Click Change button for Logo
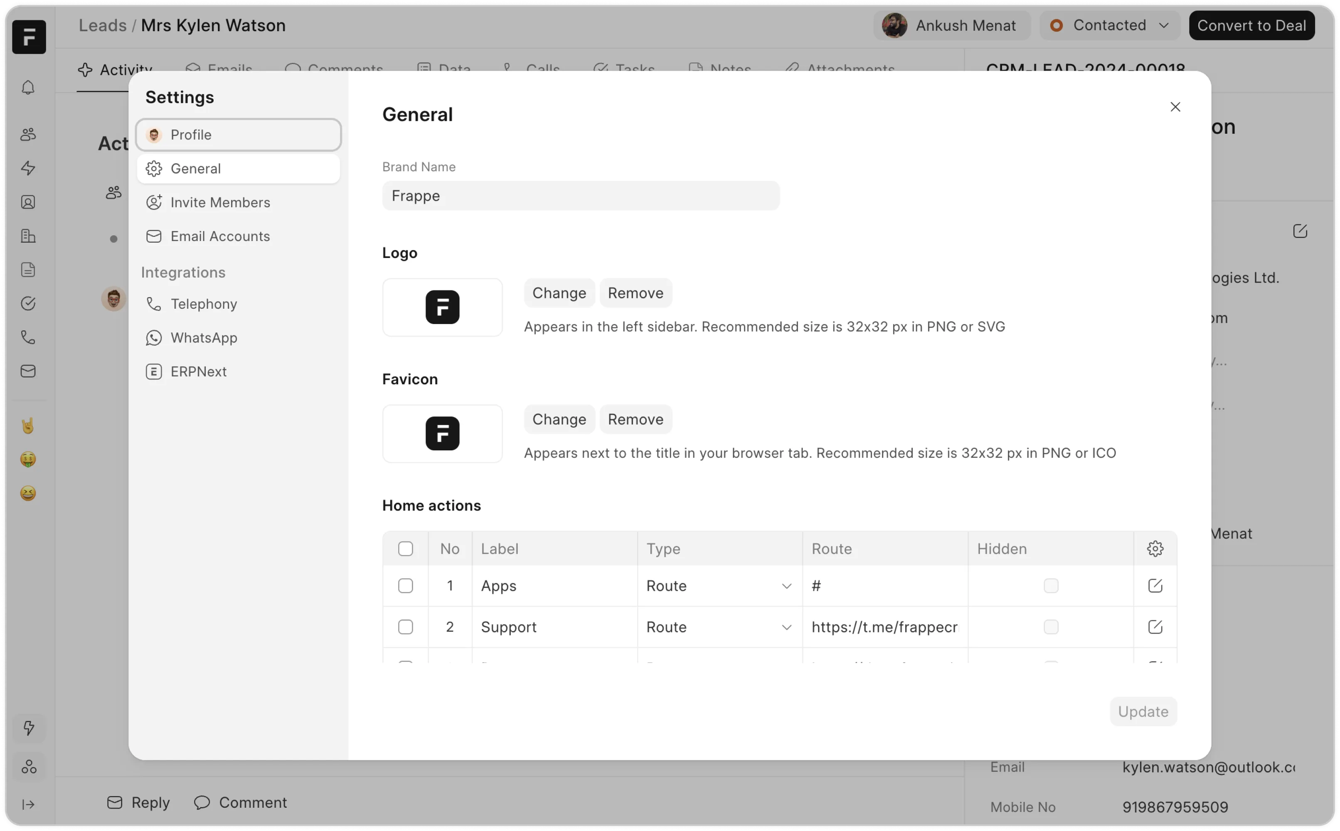1340x831 pixels. click(559, 293)
